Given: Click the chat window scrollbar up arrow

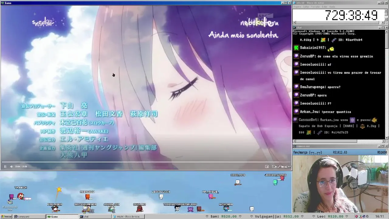Looking at the screenshot, I should (x=387, y=31).
